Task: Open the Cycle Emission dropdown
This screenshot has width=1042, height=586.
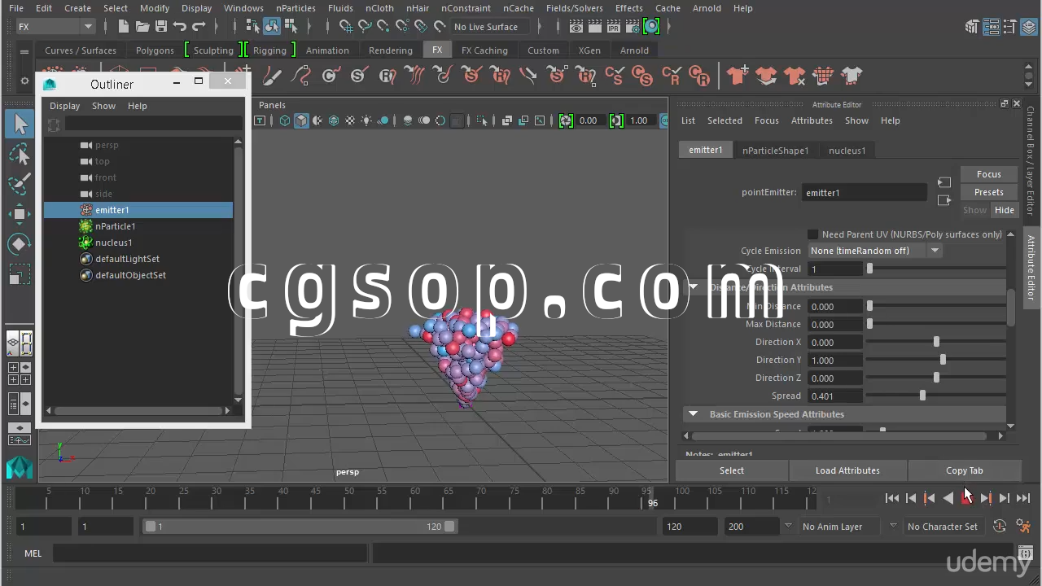Action: [874, 251]
